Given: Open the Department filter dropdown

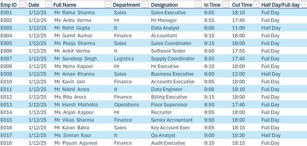Looking at the screenshot, I should (145, 4).
